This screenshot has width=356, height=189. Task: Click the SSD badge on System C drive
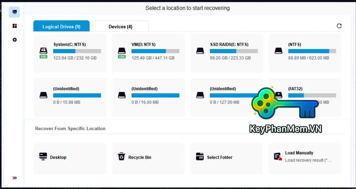pyautogui.click(x=43, y=56)
